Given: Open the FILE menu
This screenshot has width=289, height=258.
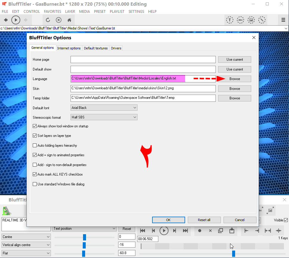Looking at the screenshot, I should click(5, 11).
